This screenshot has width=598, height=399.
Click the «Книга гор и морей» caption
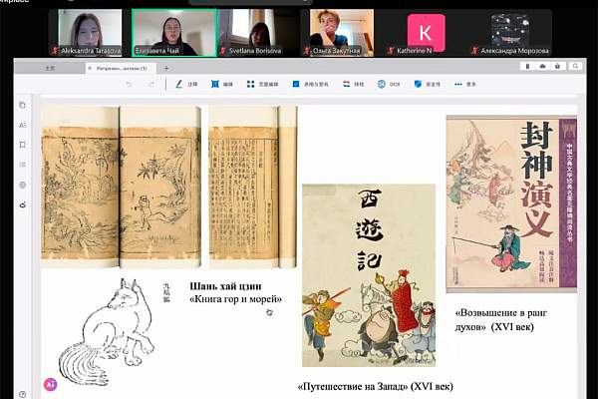tap(235, 299)
